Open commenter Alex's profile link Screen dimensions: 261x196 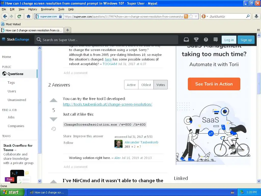118,158
